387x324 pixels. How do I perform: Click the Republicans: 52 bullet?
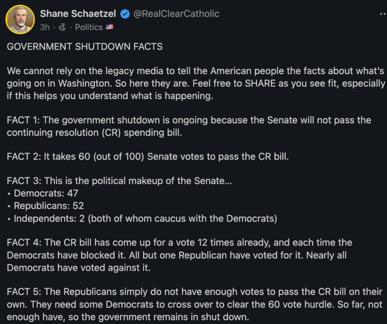pyautogui.click(x=49, y=206)
